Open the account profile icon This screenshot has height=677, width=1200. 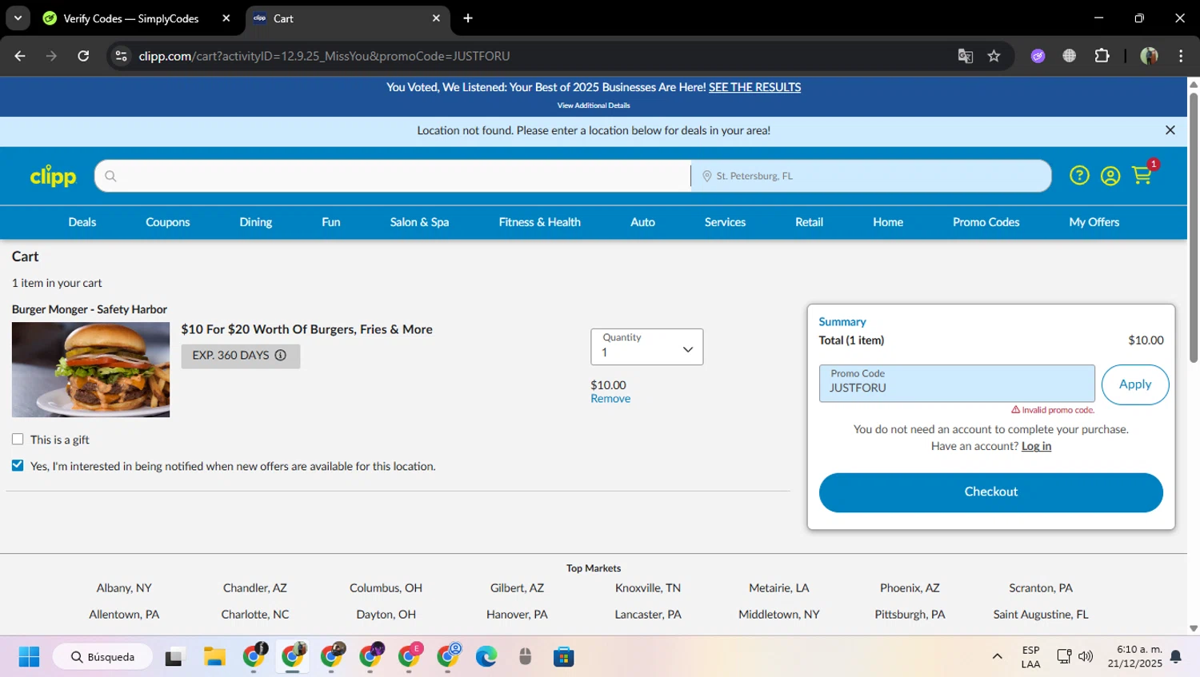coord(1110,176)
